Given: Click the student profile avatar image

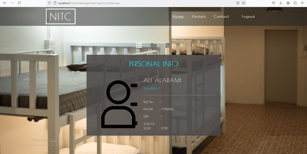Looking at the screenshot, I should coord(119,104).
